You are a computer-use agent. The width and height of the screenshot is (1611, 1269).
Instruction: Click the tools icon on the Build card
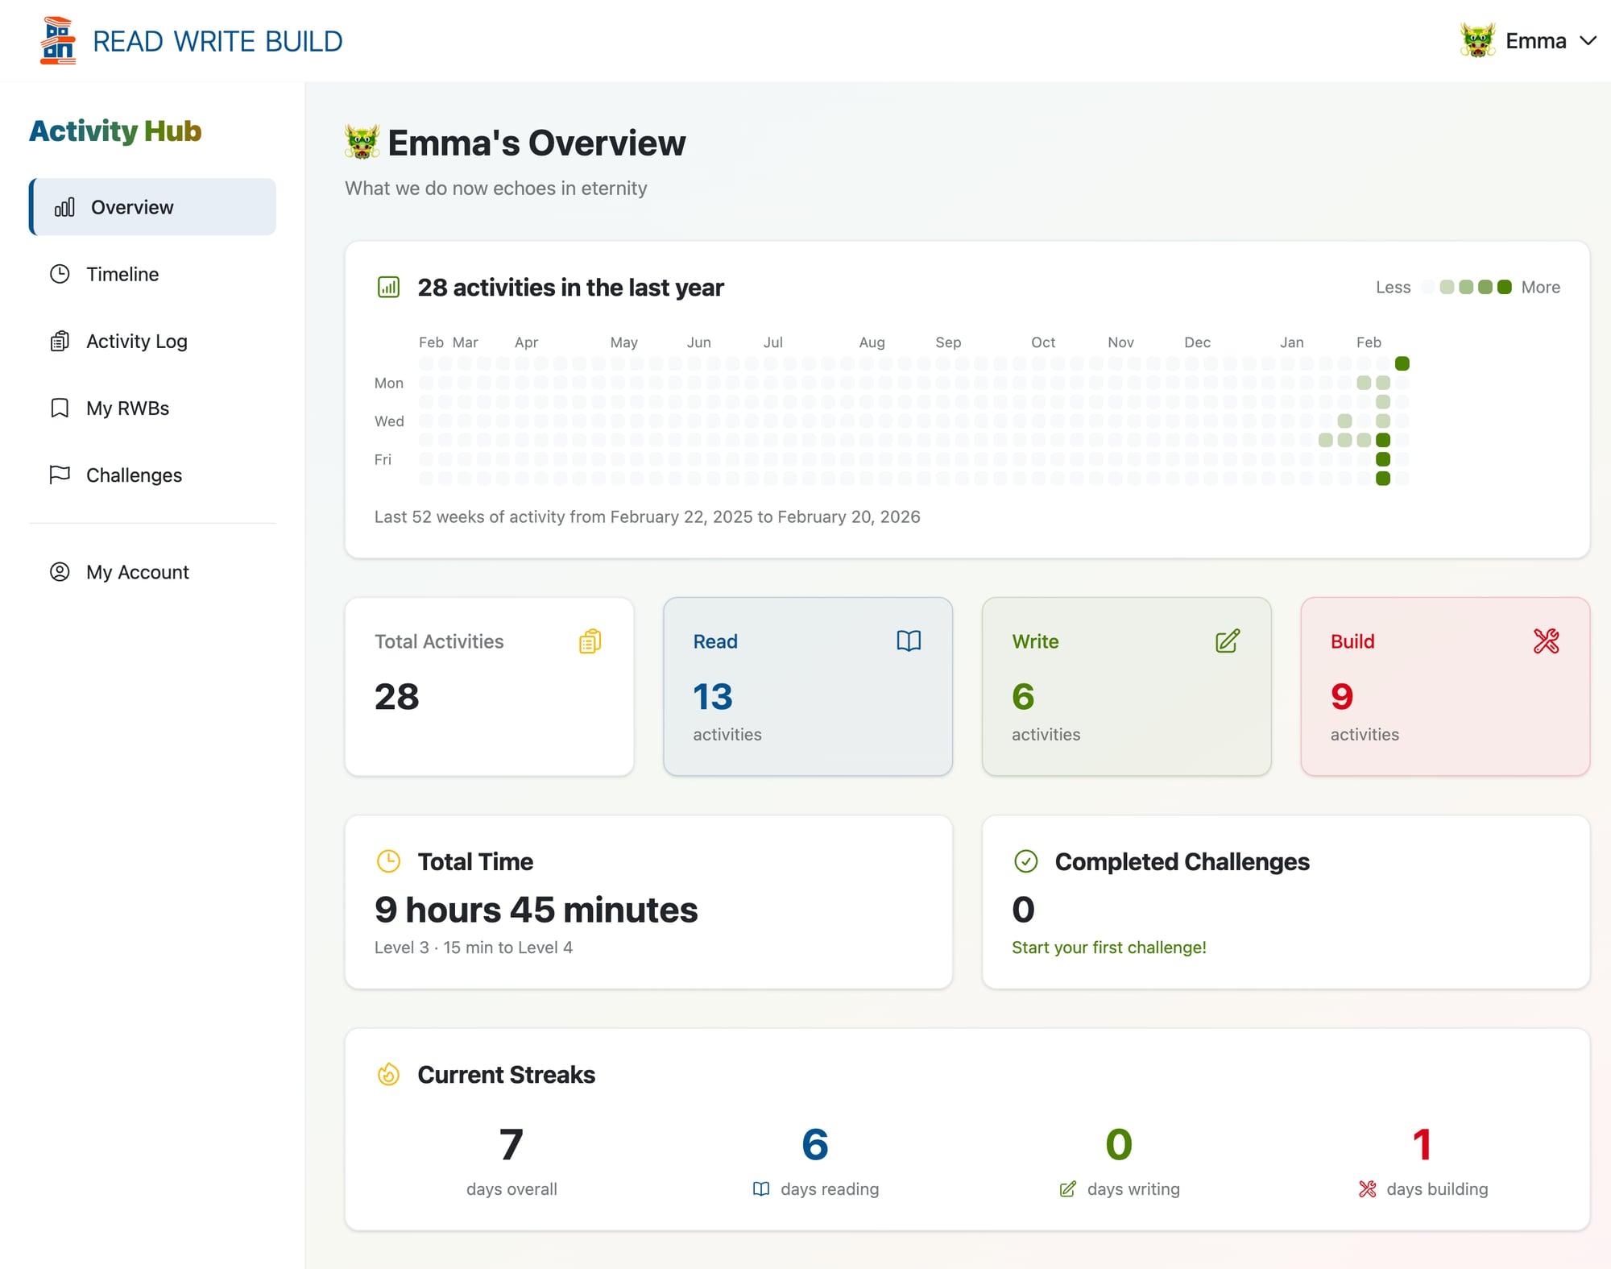1546,641
